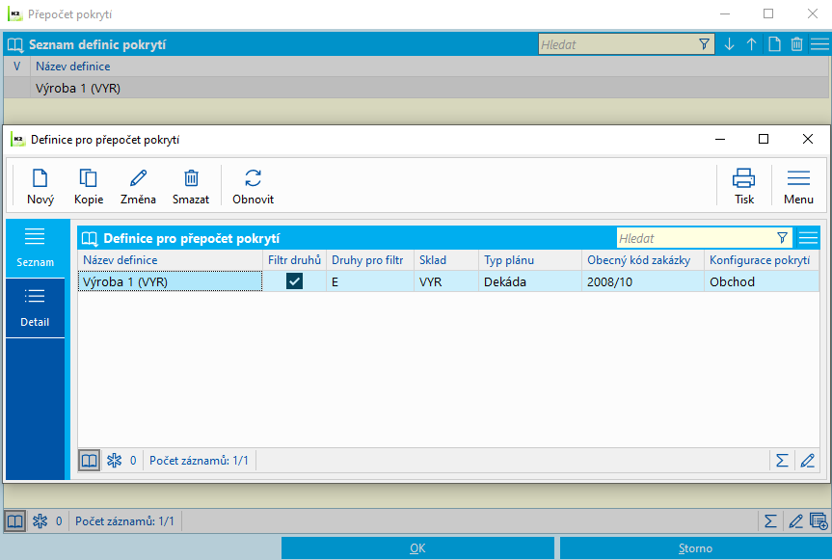Select Výroba 1 (VYR) row in the Seznam definic list

[x=416, y=88]
